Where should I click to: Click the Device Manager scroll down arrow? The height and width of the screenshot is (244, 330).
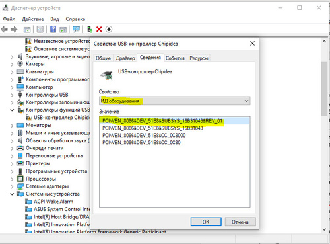point(324,229)
